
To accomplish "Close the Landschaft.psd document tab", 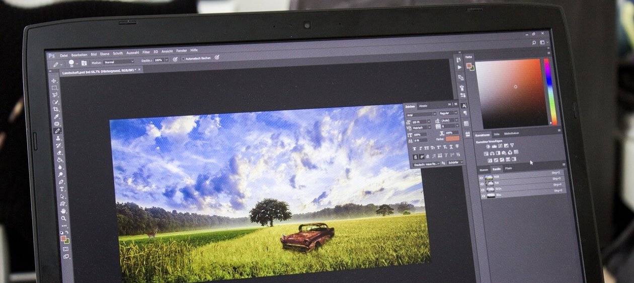I will point(140,69).
